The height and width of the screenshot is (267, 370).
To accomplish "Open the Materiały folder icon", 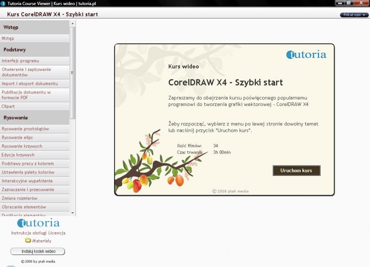I will tap(28, 241).
